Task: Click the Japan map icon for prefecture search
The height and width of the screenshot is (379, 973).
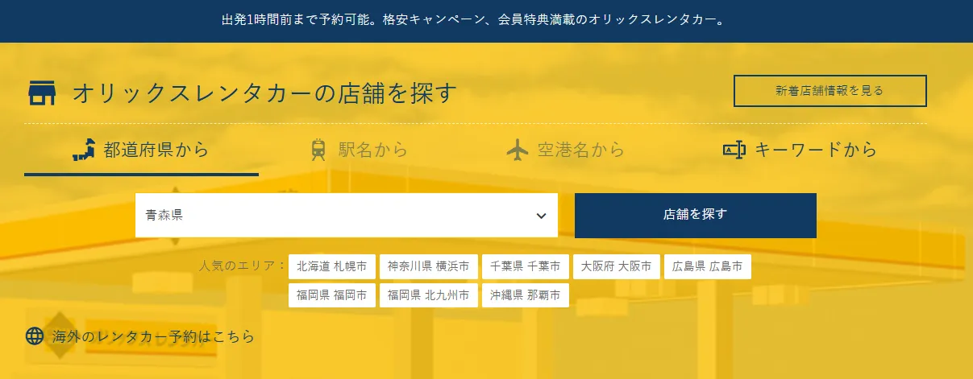Action: [x=85, y=150]
